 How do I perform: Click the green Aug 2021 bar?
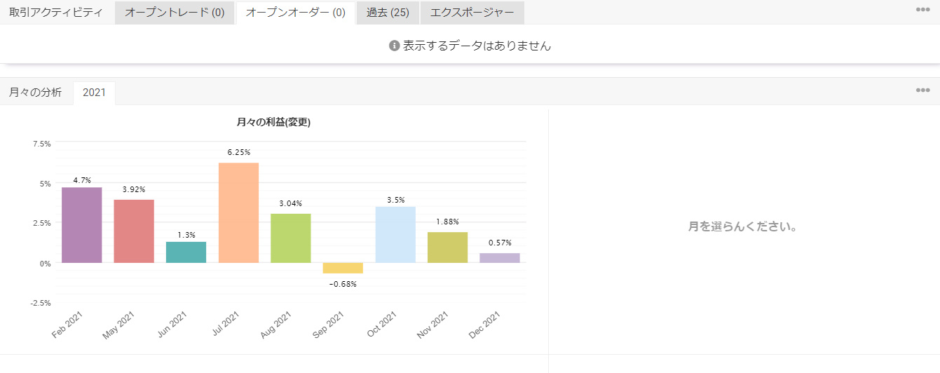[291, 238]
